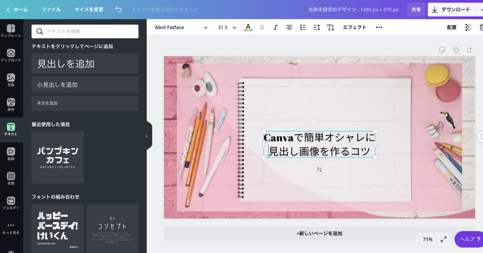Add a 見出しを追加 heading text
The height and width of the screenshot is (253, 483).
point(85,63)
